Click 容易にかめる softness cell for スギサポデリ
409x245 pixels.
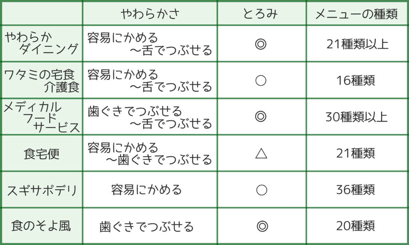coord(147,190)
